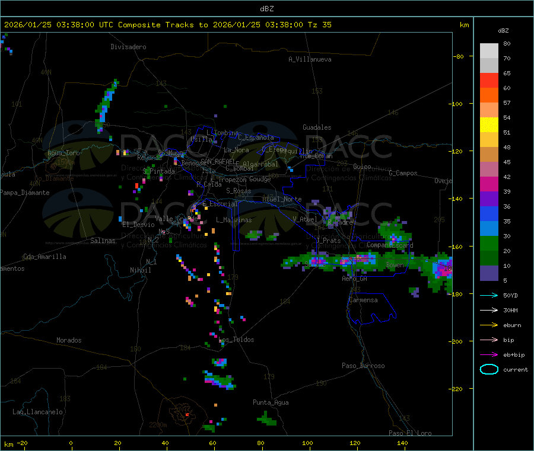Click the Bowen place label
This screenshot has height=451, width=534.
[x=395, y=265]
